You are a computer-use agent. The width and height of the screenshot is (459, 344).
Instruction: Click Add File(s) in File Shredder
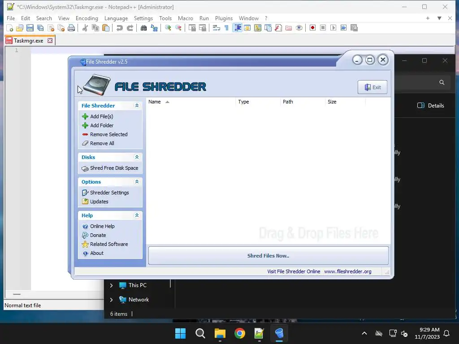pos(97,116)
